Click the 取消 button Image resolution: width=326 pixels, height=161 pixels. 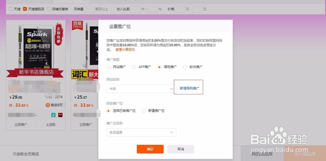coord(181,149)
